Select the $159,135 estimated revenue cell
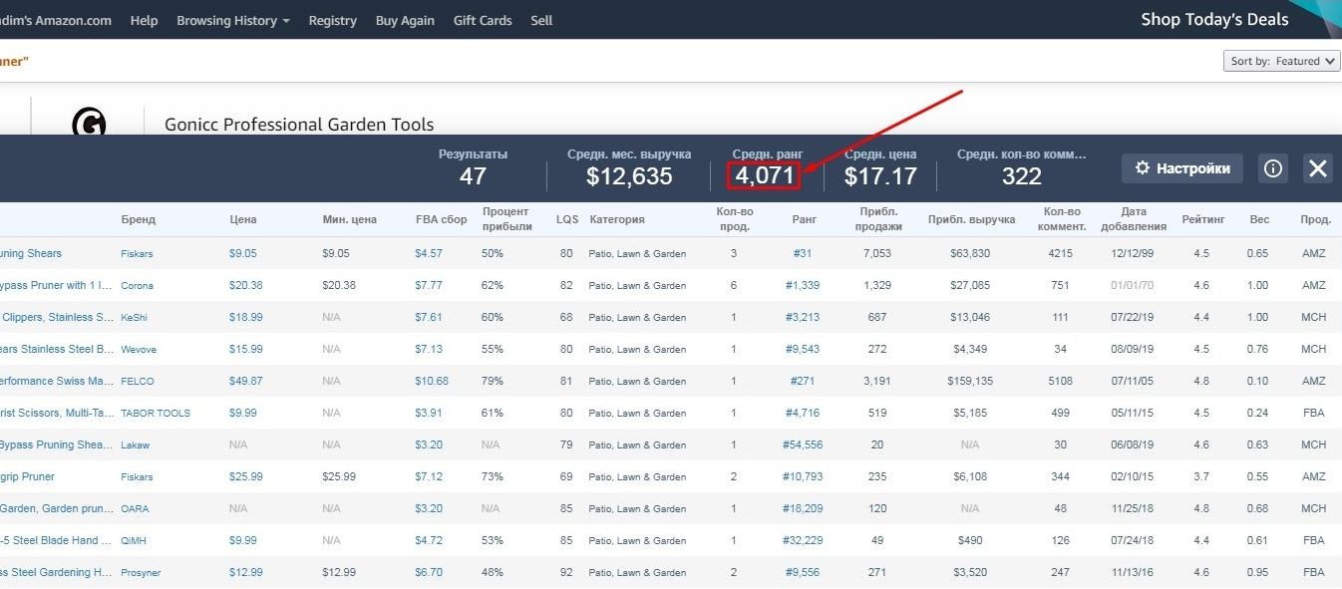This screenshot has width=1342, height=589. [970, 382]
